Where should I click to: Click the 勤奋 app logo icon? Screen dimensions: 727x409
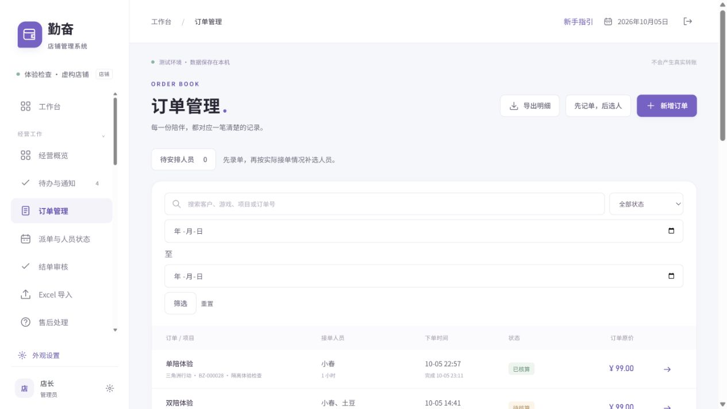pos(30,34)
